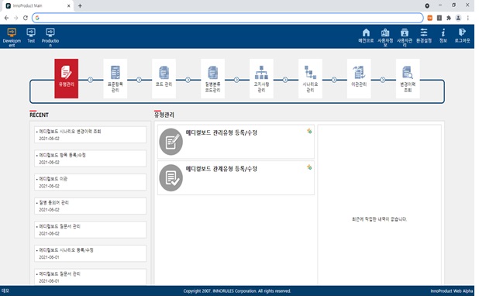Toggle favorite star on 관리유형 등록/수정

pyautogui.click(x=309, y=131)
